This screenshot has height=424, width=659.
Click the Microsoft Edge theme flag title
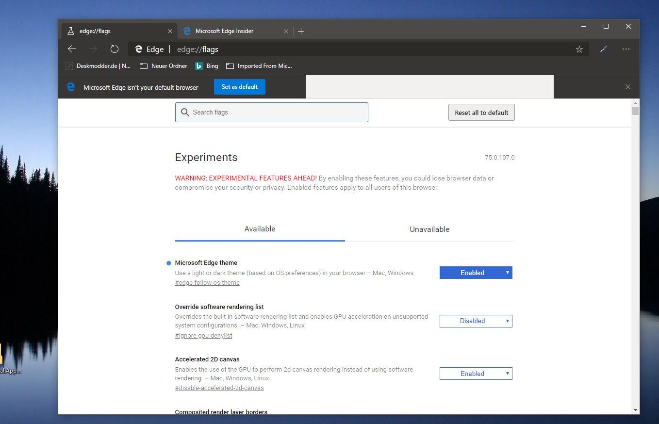[206, 263]
